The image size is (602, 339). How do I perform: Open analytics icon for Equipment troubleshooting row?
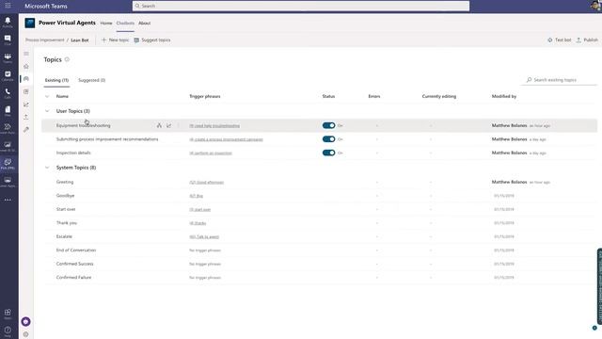(169, 125)
